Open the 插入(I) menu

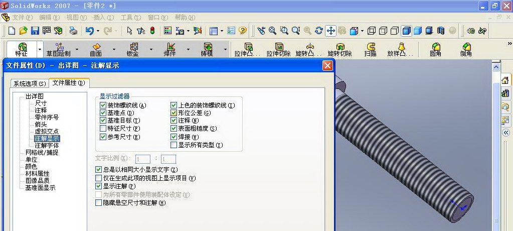coord(104,18)
